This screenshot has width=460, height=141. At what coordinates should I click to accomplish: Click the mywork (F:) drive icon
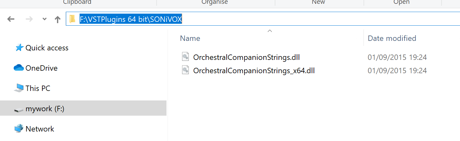(19, 109)
